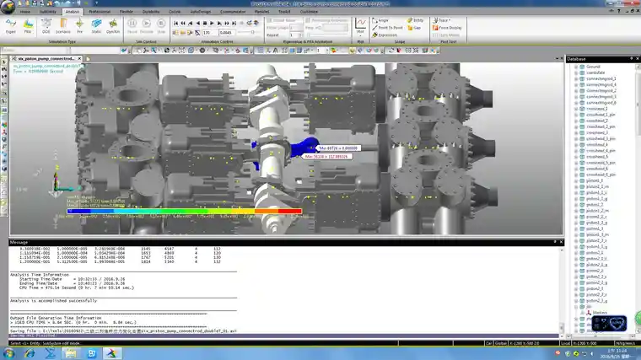Run the Dyn/Kin analysis icon
Screen dimensions: 641x360
pyautogui.click(x=113, y=26)
